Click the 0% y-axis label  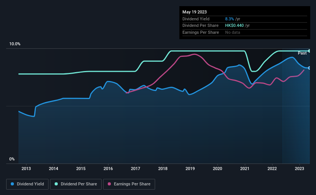12,159
